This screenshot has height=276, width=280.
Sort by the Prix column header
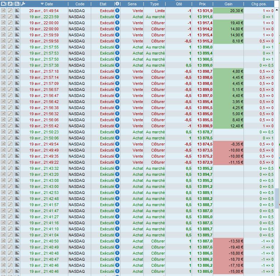click(202, 4)
